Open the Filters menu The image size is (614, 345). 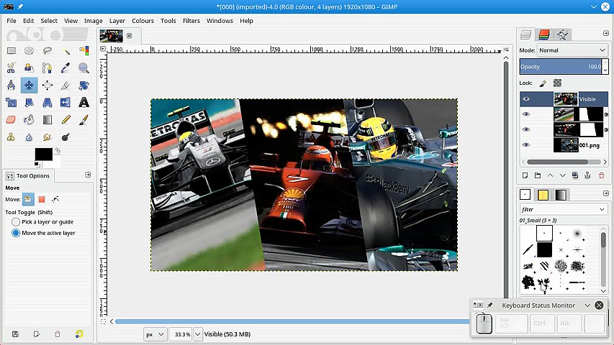[191, 21]
